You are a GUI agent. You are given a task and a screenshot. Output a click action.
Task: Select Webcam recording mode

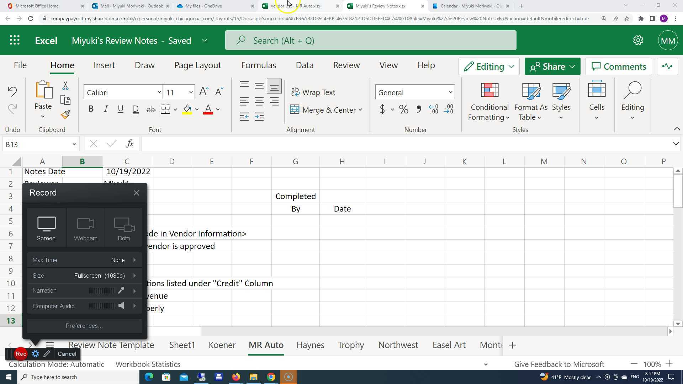click(85, 228)
